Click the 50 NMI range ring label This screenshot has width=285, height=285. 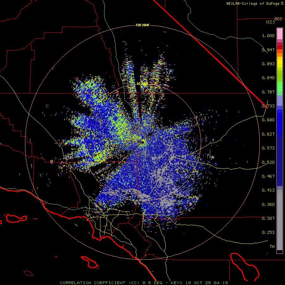click(x=142, y=84)
